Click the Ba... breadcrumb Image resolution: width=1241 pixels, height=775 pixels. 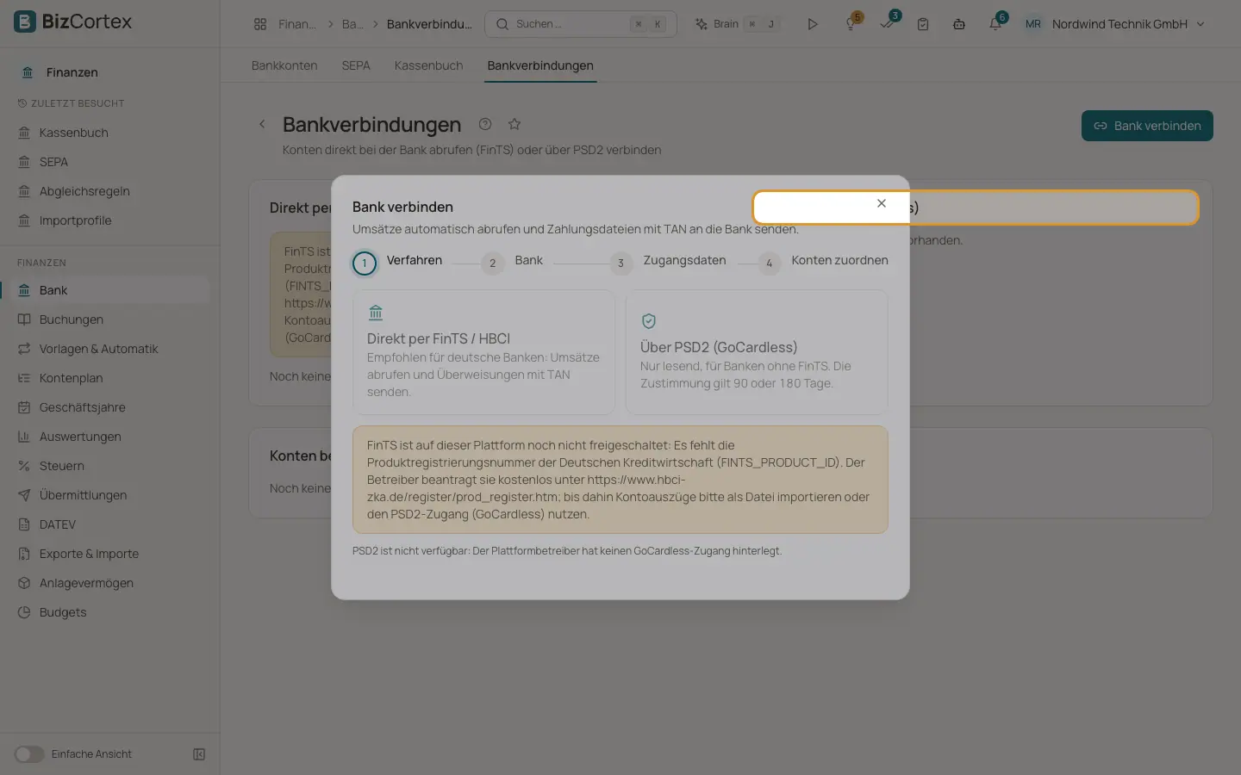(352, 24)
